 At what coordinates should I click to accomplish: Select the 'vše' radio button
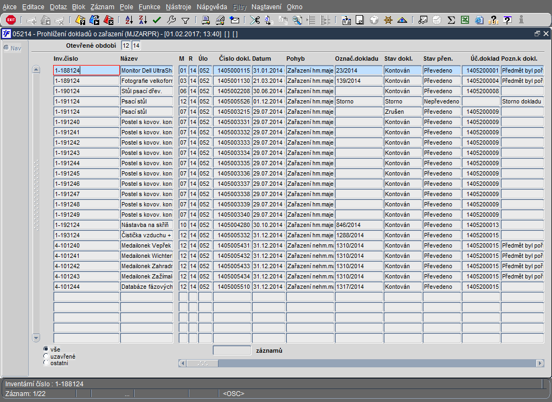(46, 349)
